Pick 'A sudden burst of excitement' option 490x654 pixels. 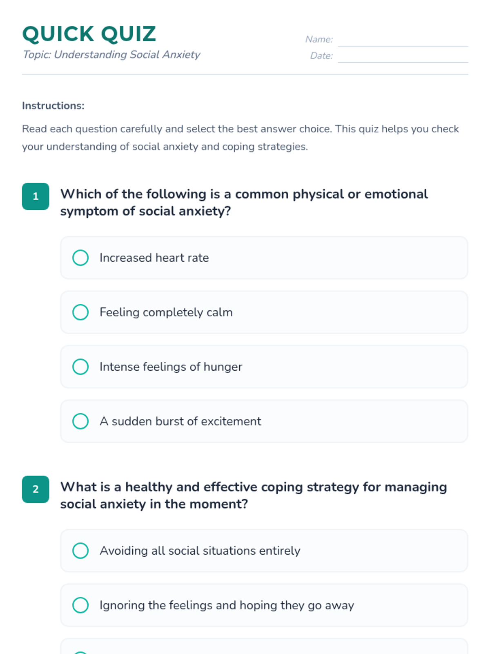click(80, 421)
